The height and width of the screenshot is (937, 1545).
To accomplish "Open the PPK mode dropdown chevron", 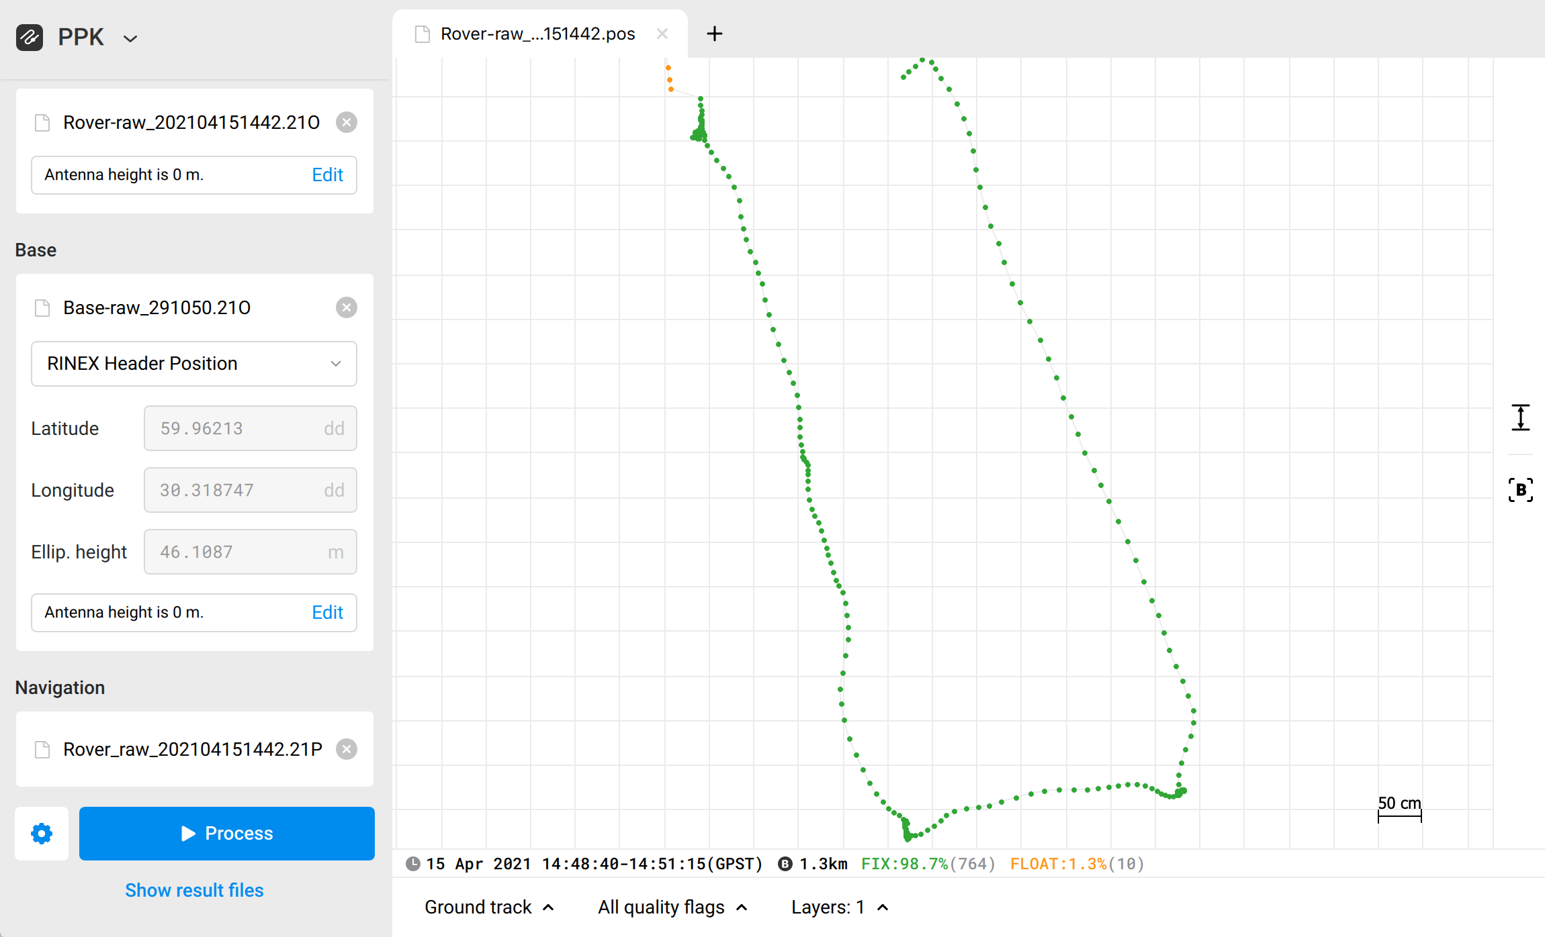I will (x=130, y=39).
